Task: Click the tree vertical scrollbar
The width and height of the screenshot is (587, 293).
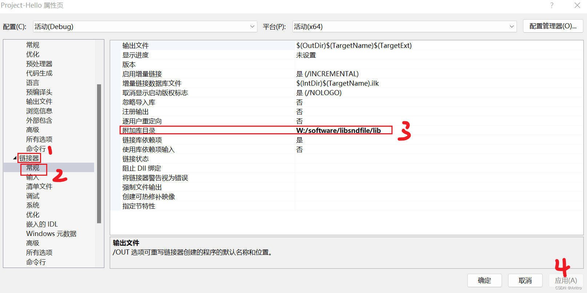Action: click(x=99, y=154)
